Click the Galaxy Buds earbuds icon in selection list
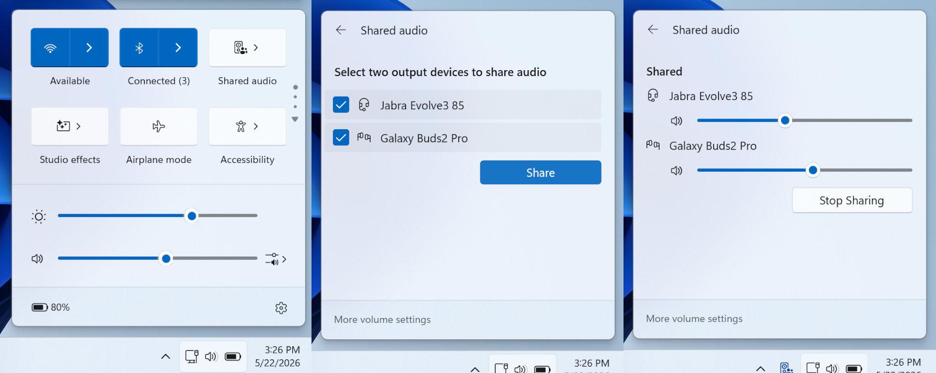Image resolution: width=936 pixels, height=373 pixels. 364,137
